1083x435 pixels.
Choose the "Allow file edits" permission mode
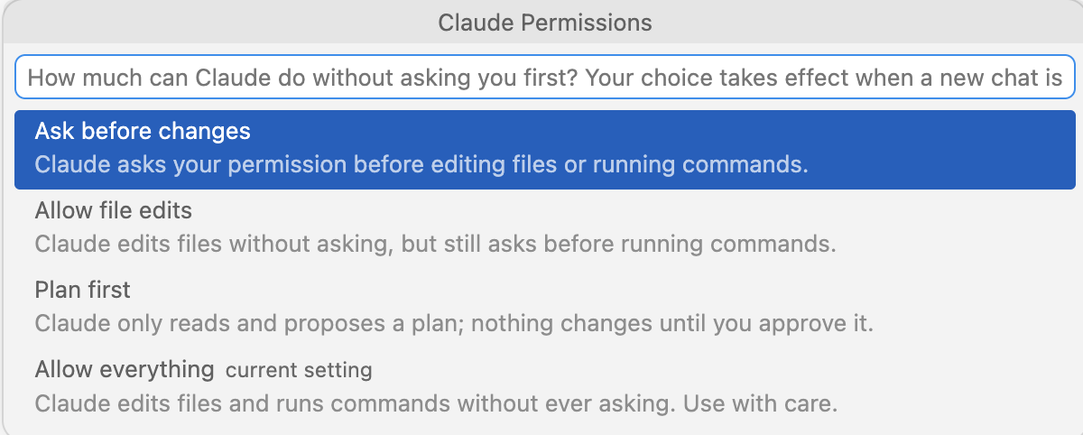(x=545, y=228)
